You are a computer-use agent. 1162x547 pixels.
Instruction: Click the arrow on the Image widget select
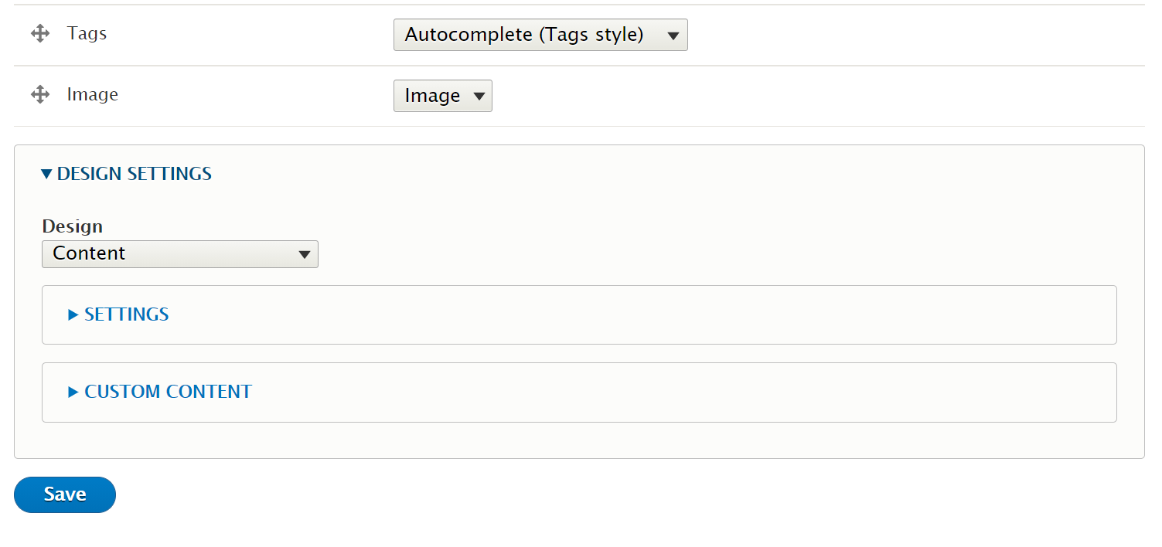(x=479, y=97)
